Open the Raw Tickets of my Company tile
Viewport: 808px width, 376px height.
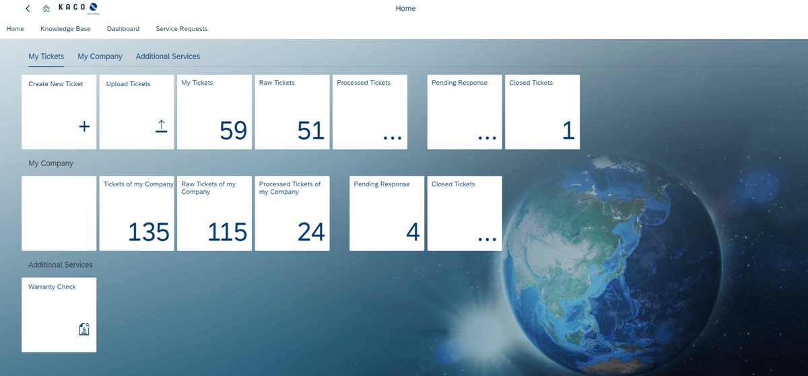214,213
